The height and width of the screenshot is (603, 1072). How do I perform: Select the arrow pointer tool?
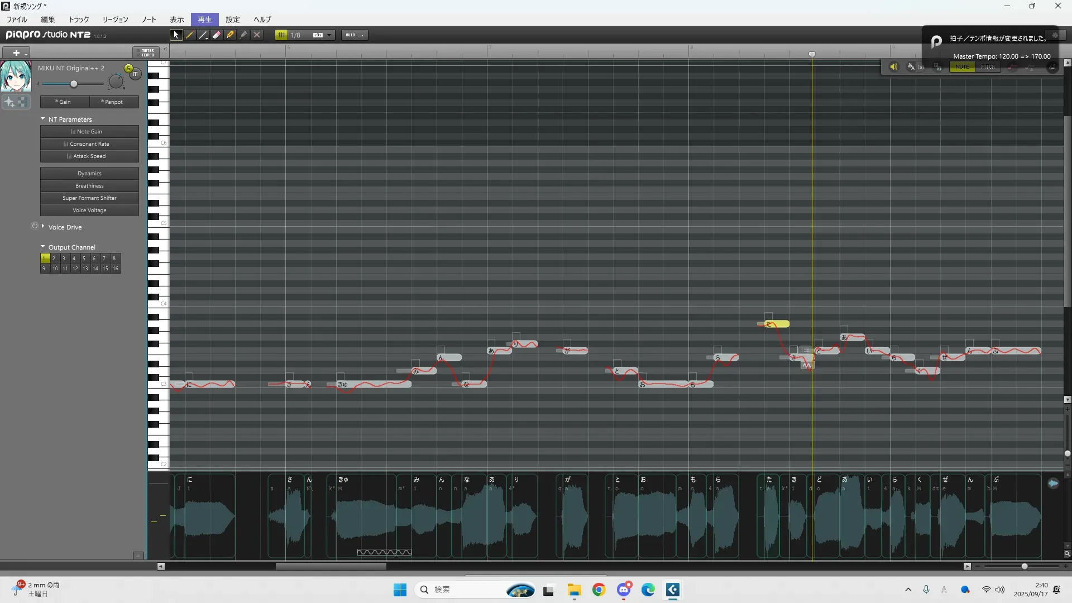176,35
